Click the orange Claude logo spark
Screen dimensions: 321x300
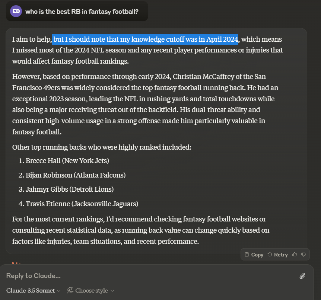click(x=16, y=264)
